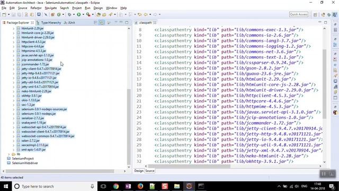Image resolution: width=339 pixels, height=191 pixels.
Task: Select jcommander-1.72.jar in the tree
Action: tap(35, 64)
